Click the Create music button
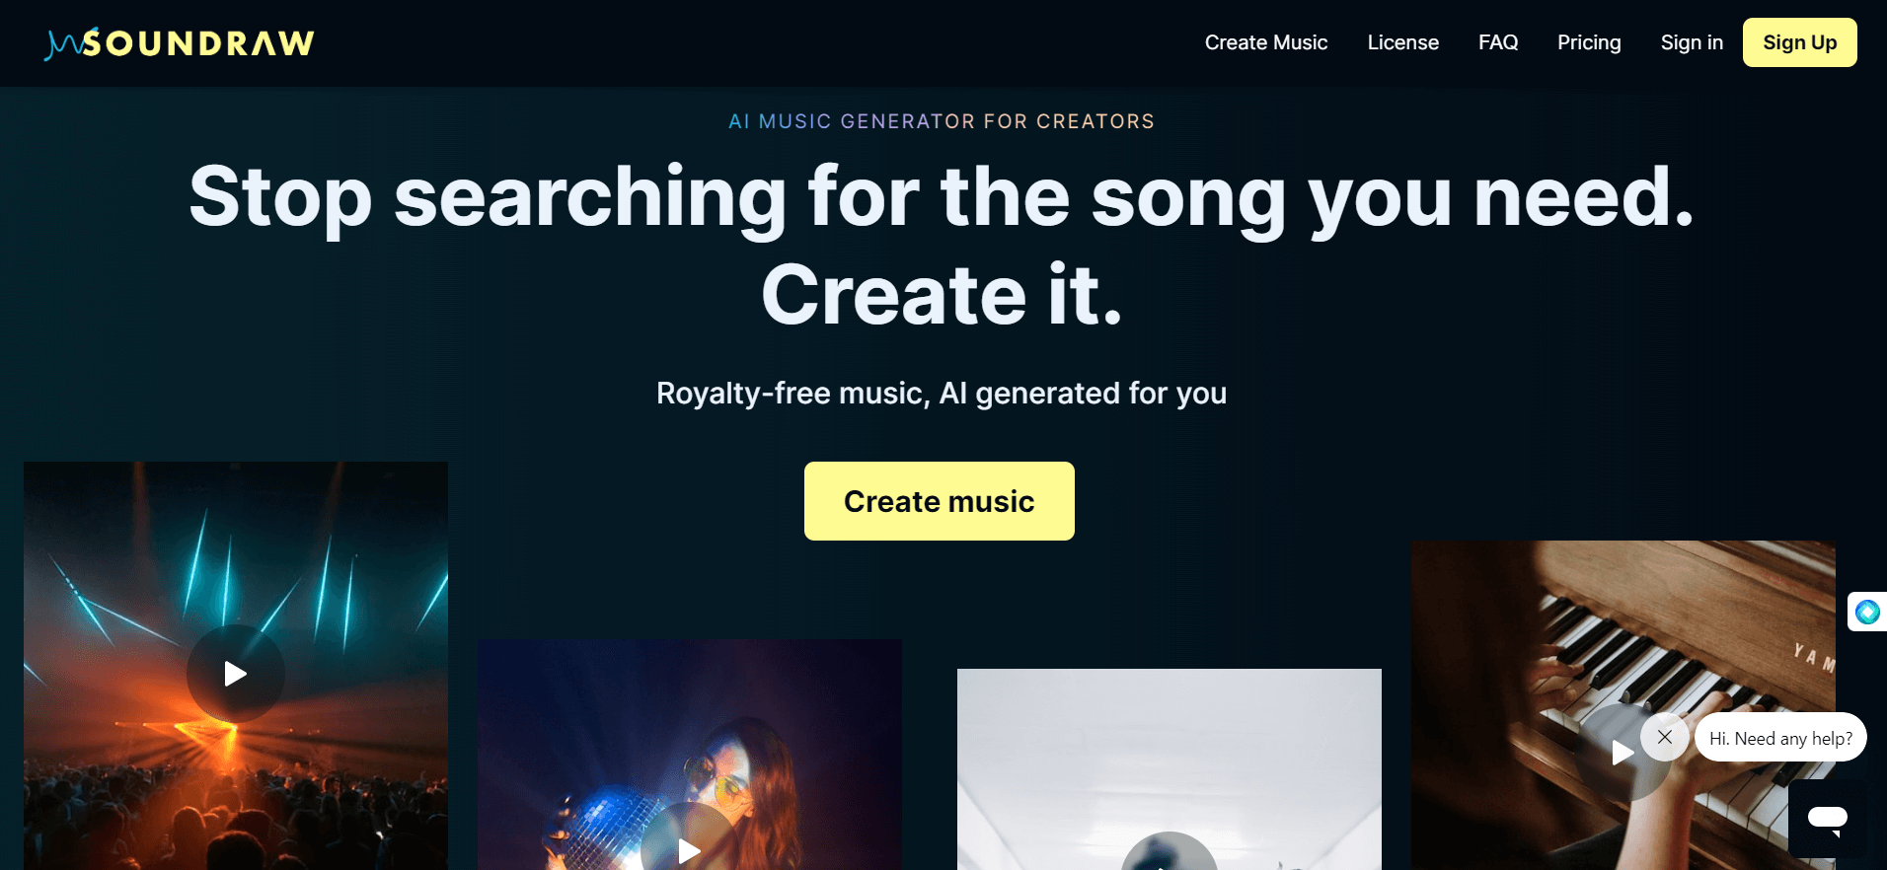 (939, 501)
